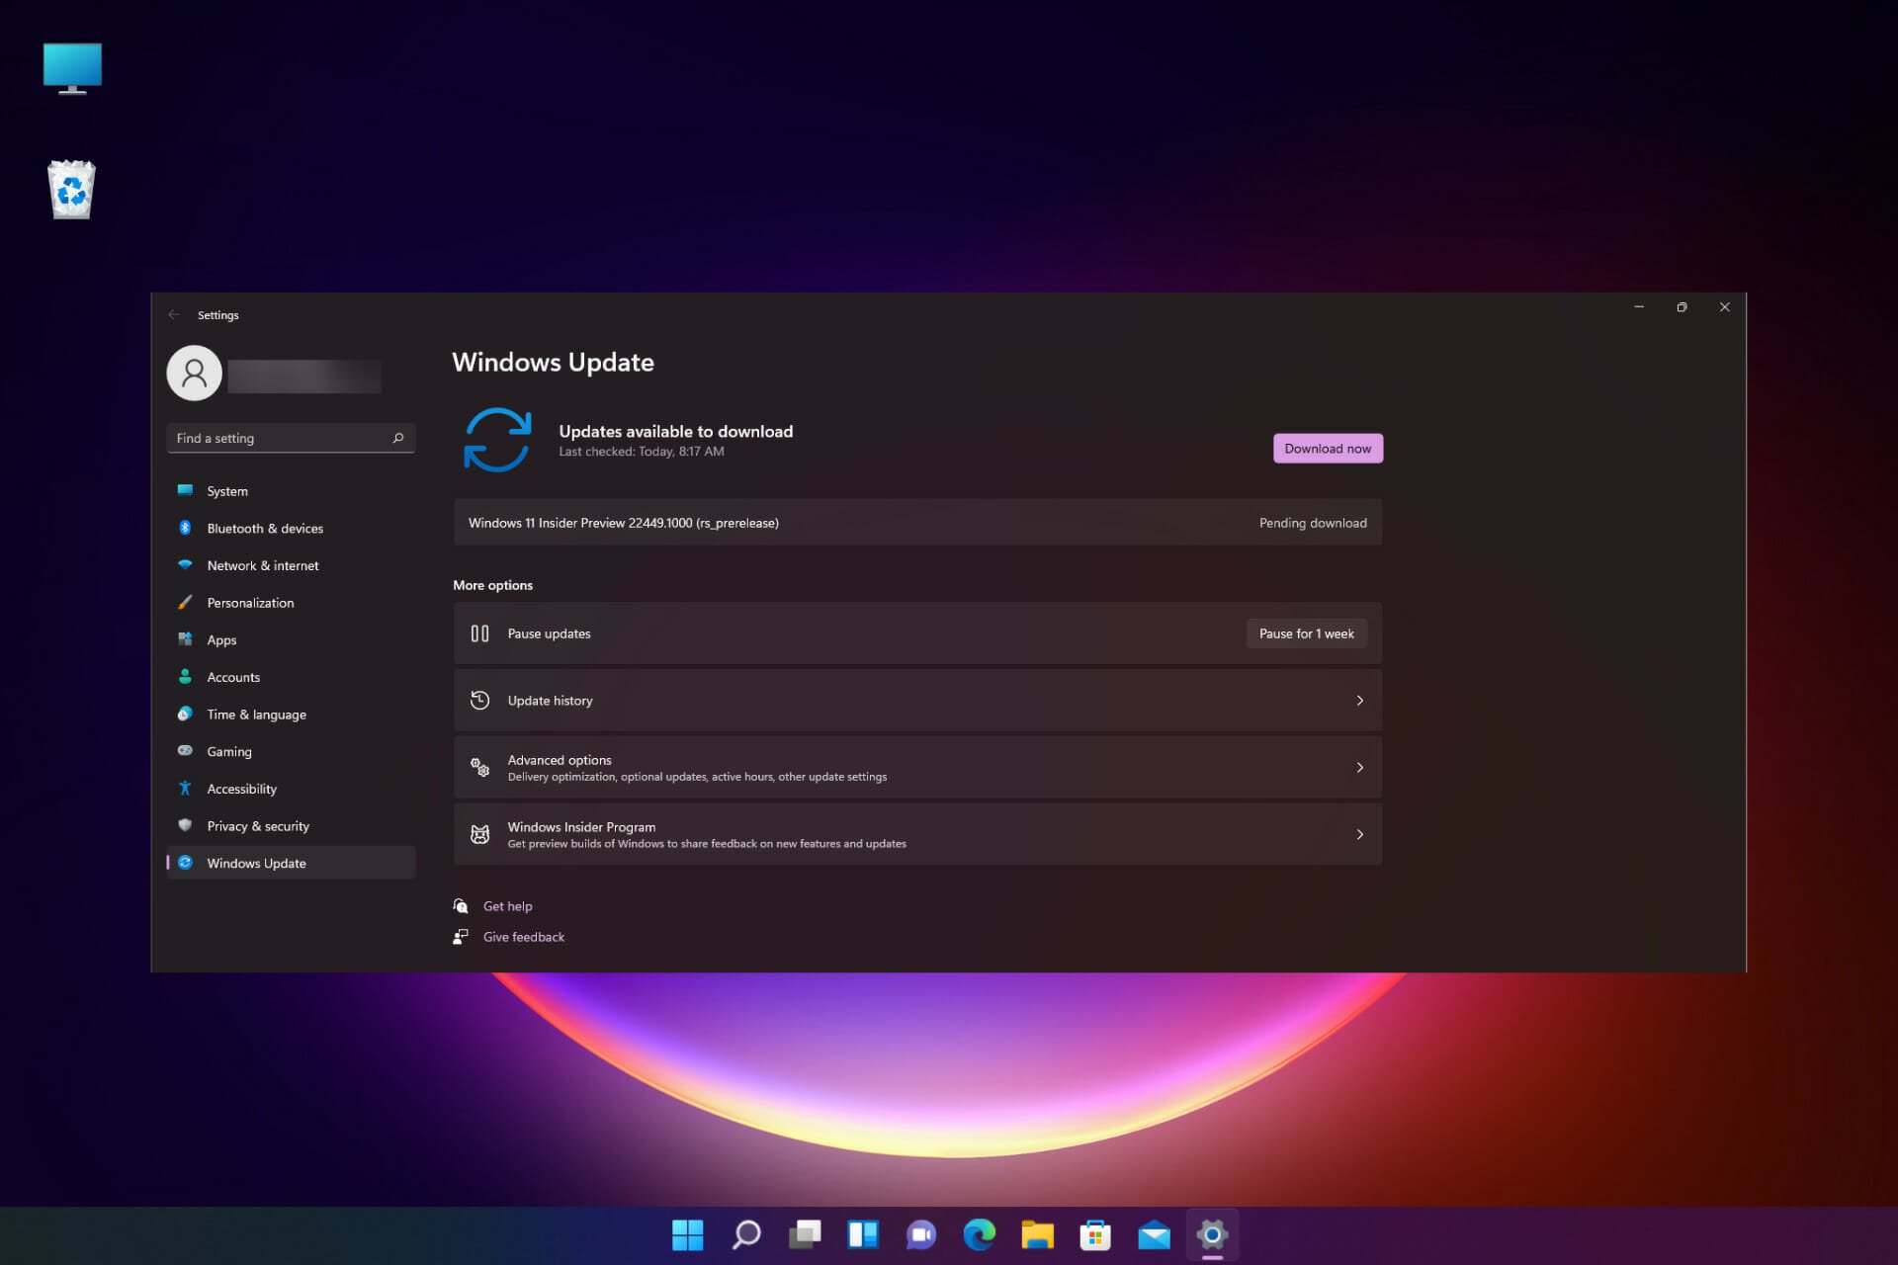
Task: Click the Windows Insider Program icon
Action: coord(478,833)
